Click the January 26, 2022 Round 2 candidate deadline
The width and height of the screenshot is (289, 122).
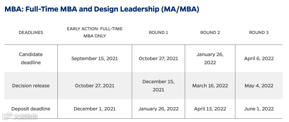pos(210,58)
